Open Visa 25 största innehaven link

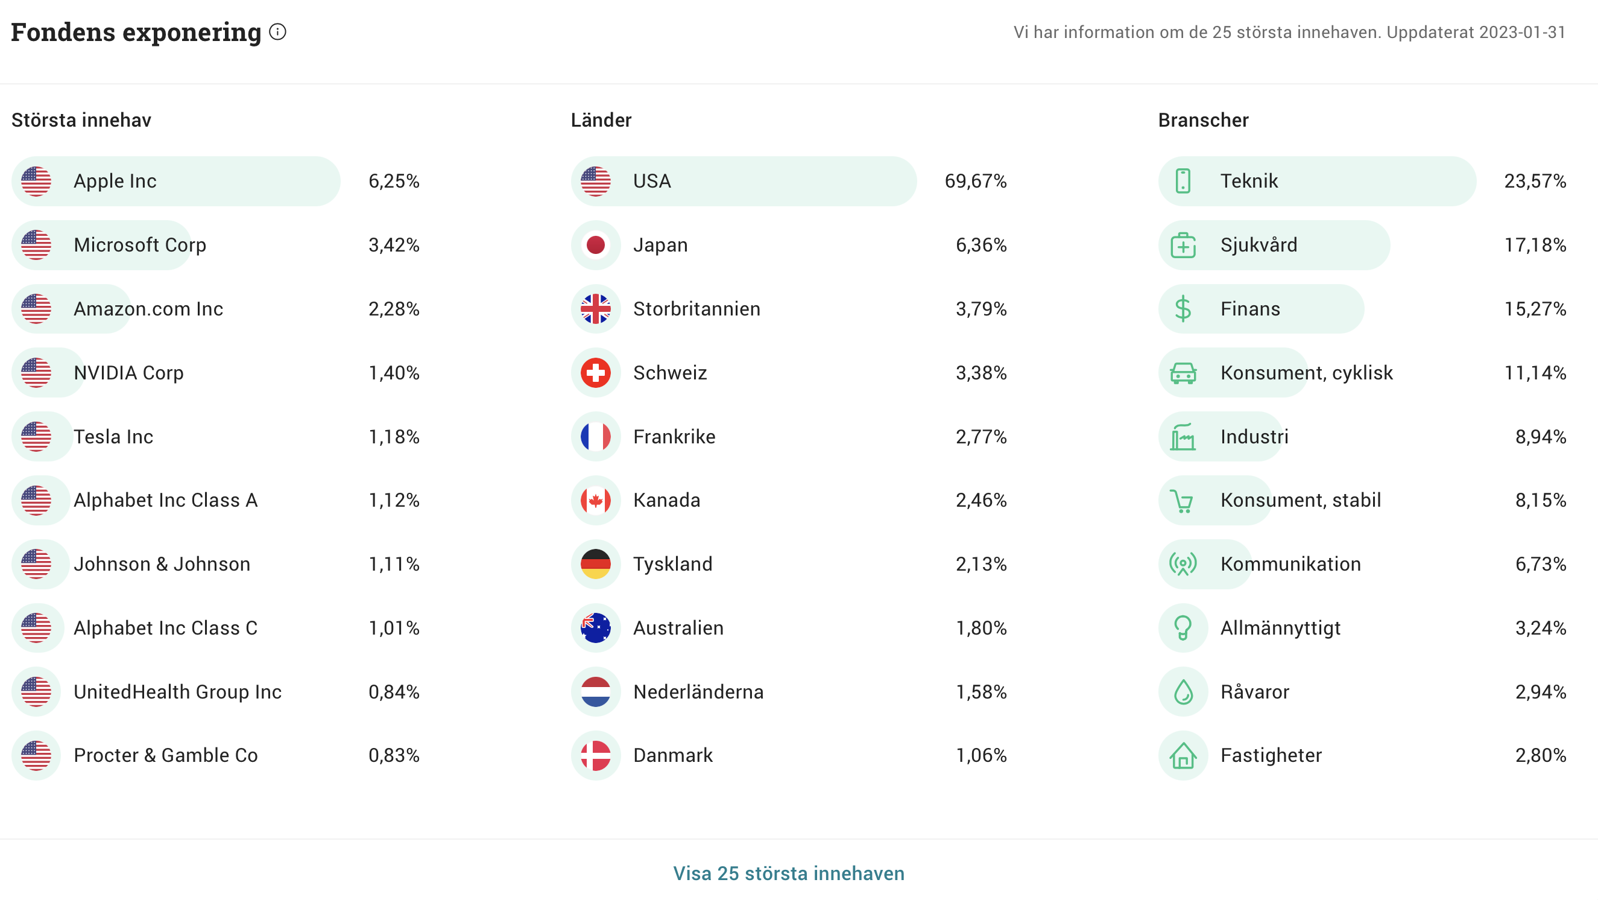pos(789,873)
